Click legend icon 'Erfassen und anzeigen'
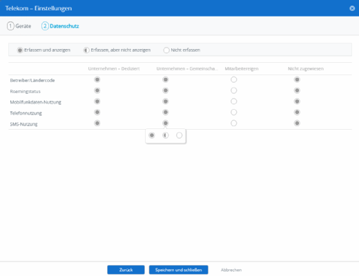Screen dimensions: 359x276 (20, 50)
